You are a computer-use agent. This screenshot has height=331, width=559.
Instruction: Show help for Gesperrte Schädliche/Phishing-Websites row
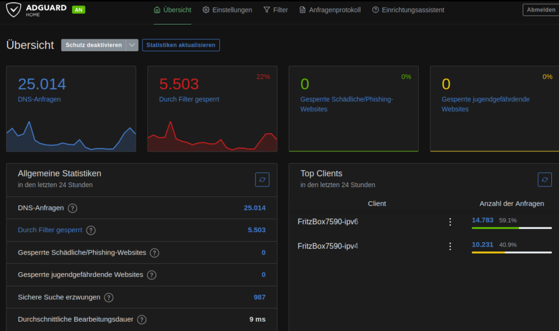click(154, 253)
